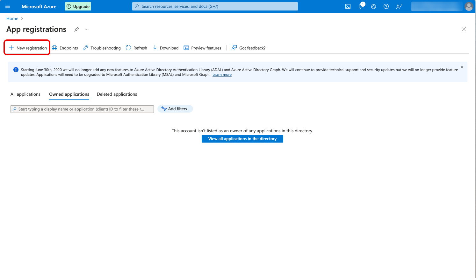Click the application name filter field
Viewport: 476px width, 278px height.
click(82, 109)
